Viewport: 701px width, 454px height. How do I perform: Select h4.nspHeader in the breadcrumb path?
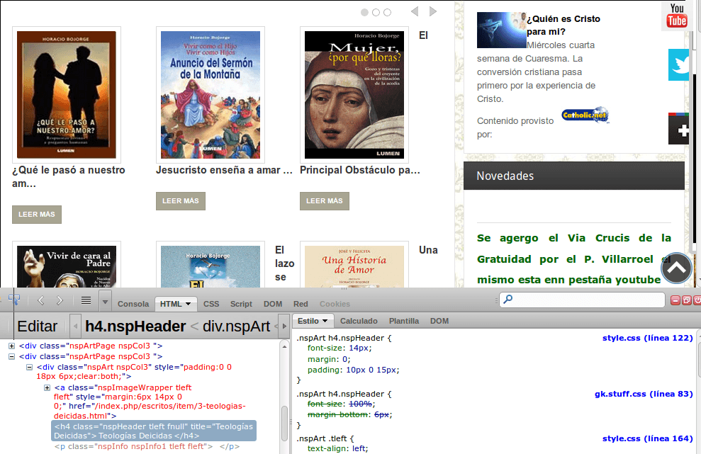(x=135, y=327)
